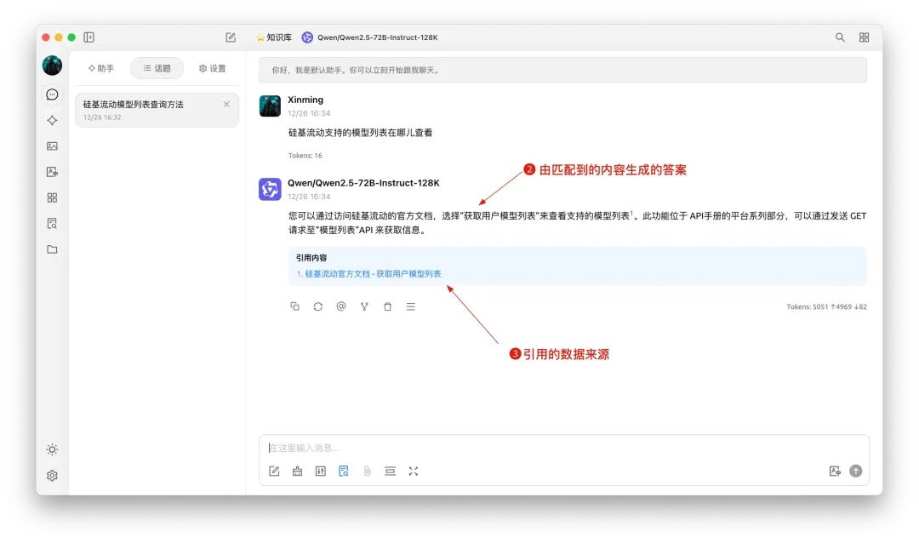The width and height of the screenshot is (919, 543).
Task: Click the Qwen/Qwen2.5-72B-Instruct-128K message sender name
Action: point(363,183)
